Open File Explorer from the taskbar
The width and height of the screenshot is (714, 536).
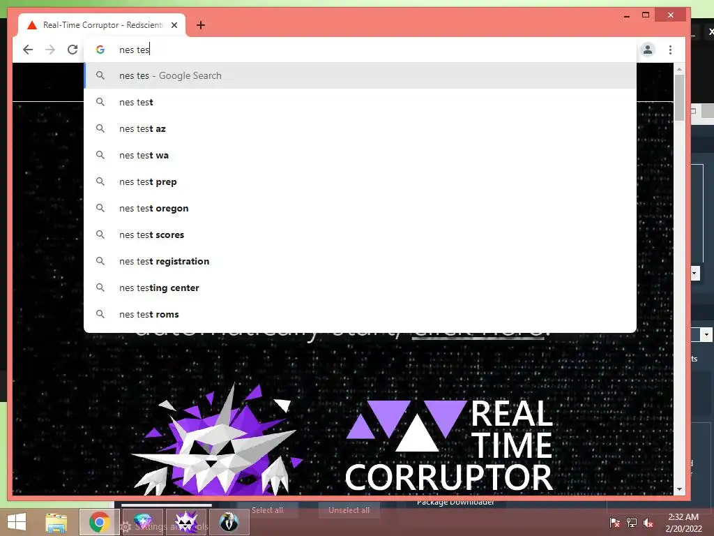[56, 522]
